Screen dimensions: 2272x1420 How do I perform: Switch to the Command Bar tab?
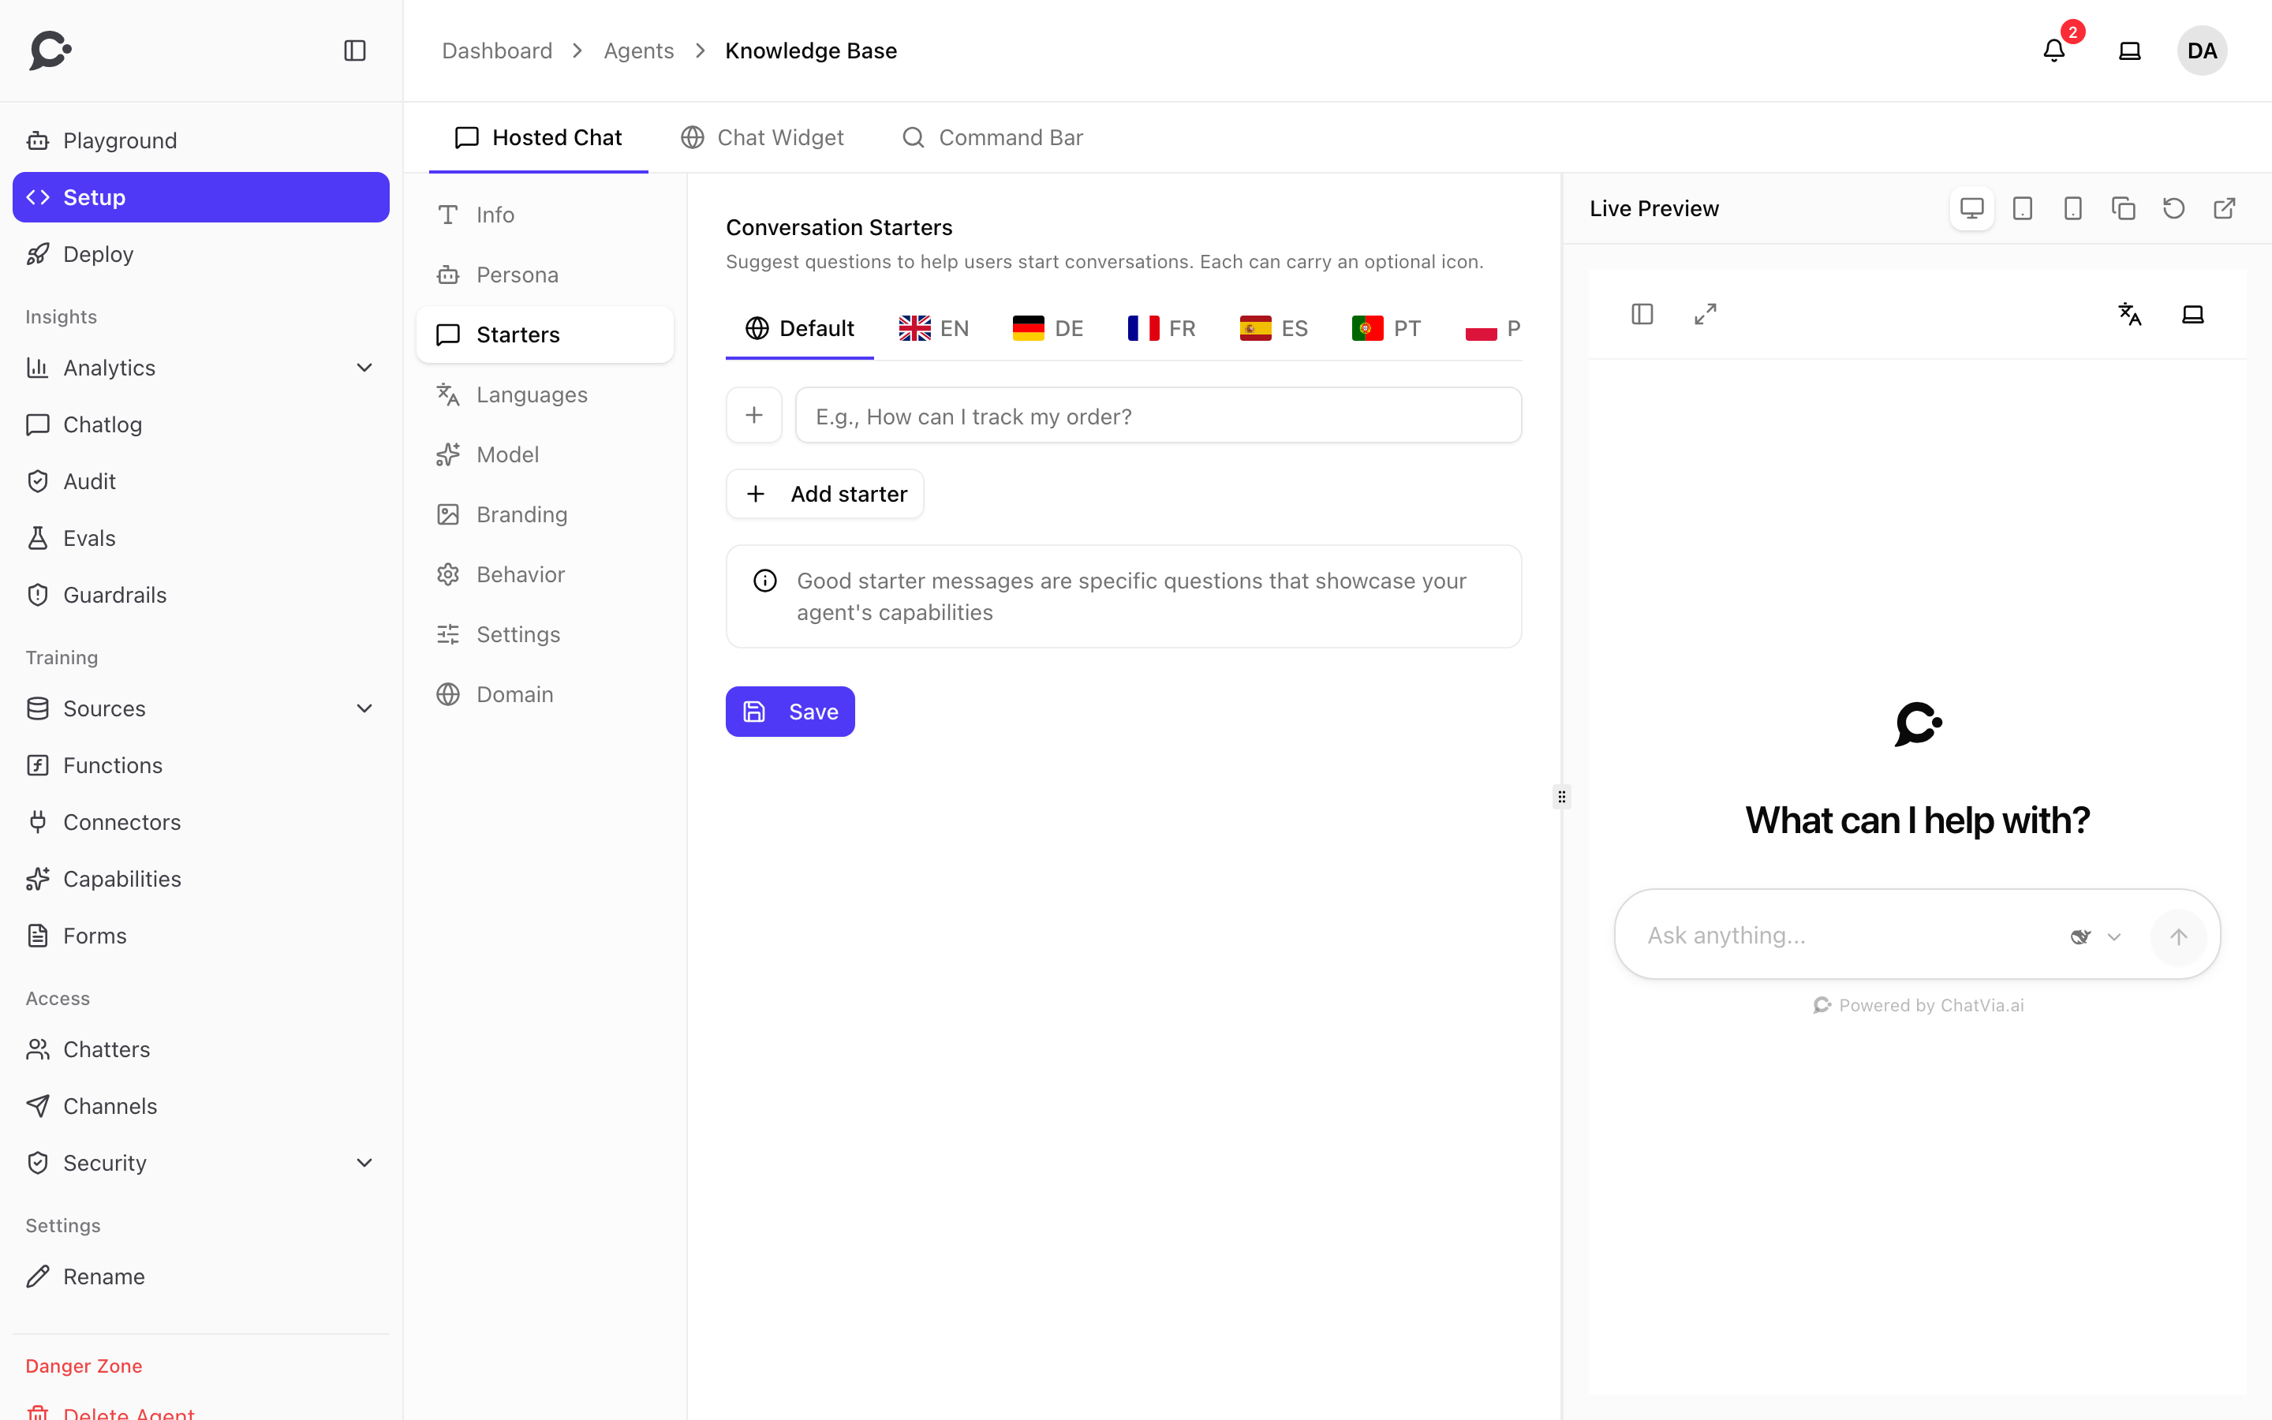click(992, 138)
